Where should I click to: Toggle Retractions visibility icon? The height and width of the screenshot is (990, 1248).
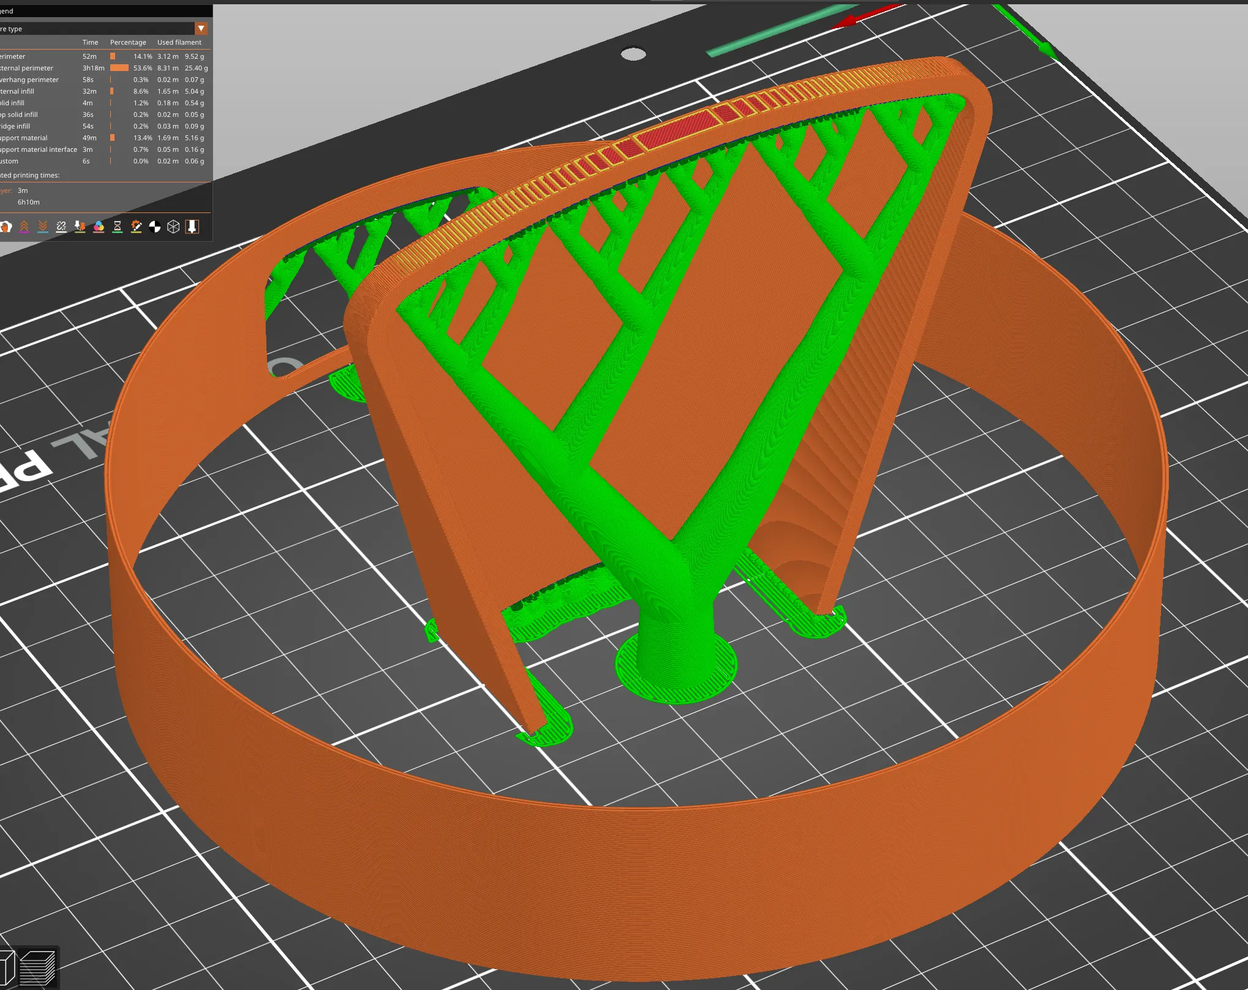24,227
